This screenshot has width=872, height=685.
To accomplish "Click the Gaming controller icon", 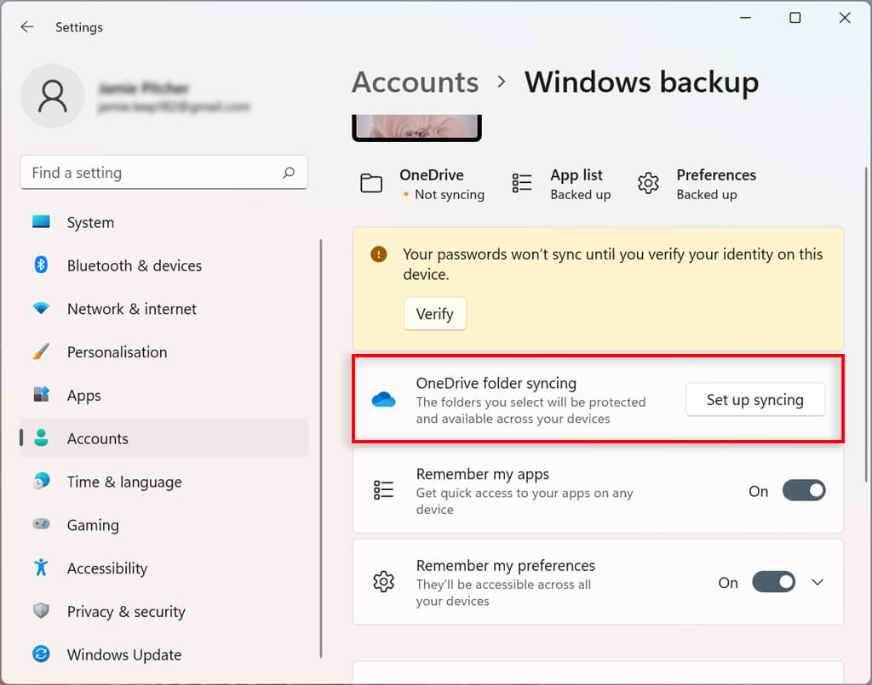I will point(41,525).
